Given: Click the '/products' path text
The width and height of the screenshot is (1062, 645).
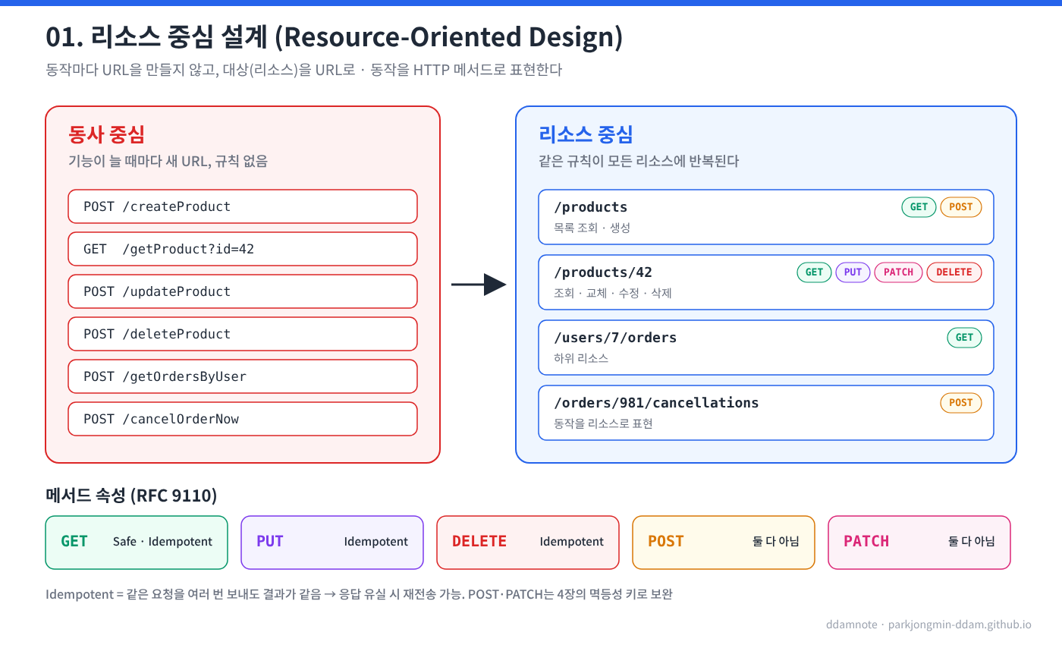Looking at the screenshot, I should click(x=591, y=207).
